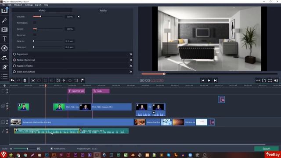Screen dimensions: 281x158
Task: Toggle the Reverse checkbox
Action: (35, 35)
